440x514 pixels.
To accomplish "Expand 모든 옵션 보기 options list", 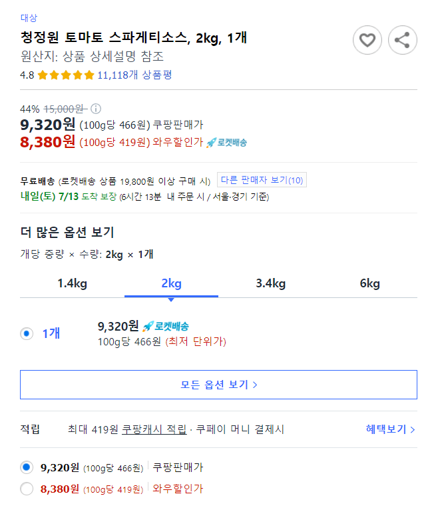I will (x=219, y=385).
